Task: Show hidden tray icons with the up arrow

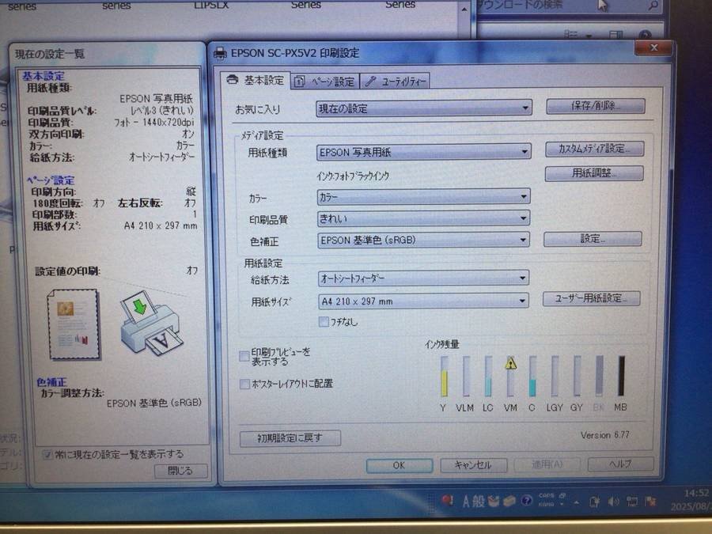Action: click(x=577, y=502)
